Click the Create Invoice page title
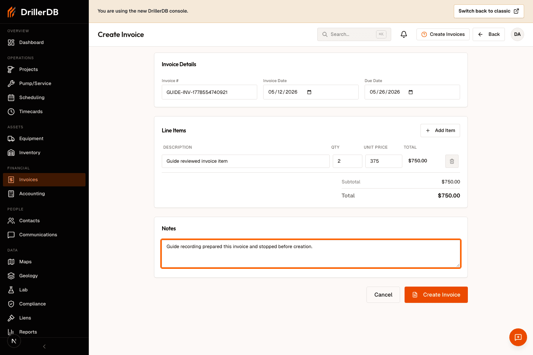 pyautogui.click(x=121, y=34)
